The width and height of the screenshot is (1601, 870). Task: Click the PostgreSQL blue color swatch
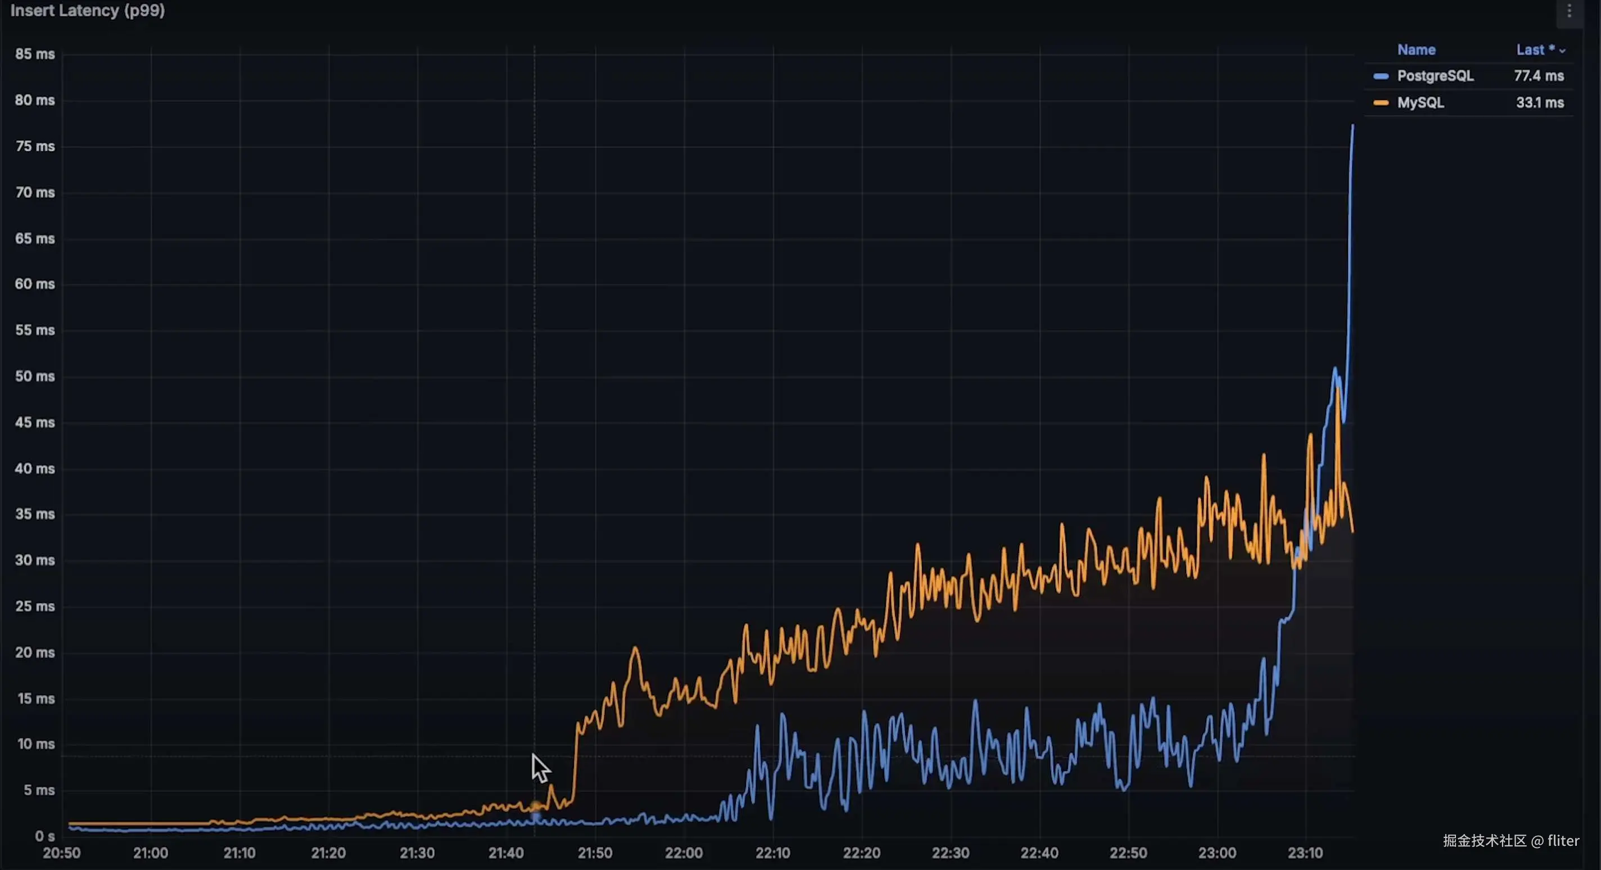pos(1381,76)
